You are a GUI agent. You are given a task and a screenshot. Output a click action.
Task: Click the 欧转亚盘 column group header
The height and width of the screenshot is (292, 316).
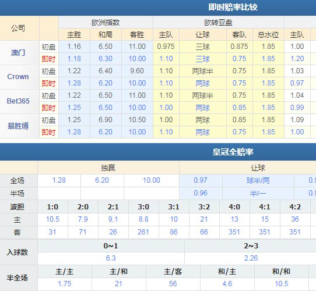[x=218, y=22]
